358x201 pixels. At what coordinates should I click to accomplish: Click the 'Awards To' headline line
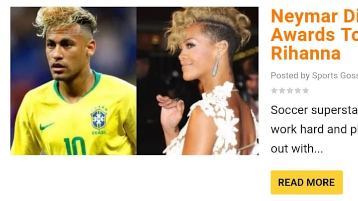point(314,35)
